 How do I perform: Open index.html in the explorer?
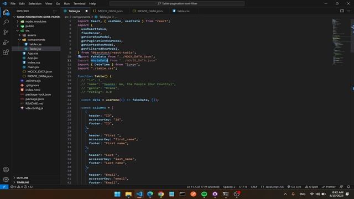point(33,90)
